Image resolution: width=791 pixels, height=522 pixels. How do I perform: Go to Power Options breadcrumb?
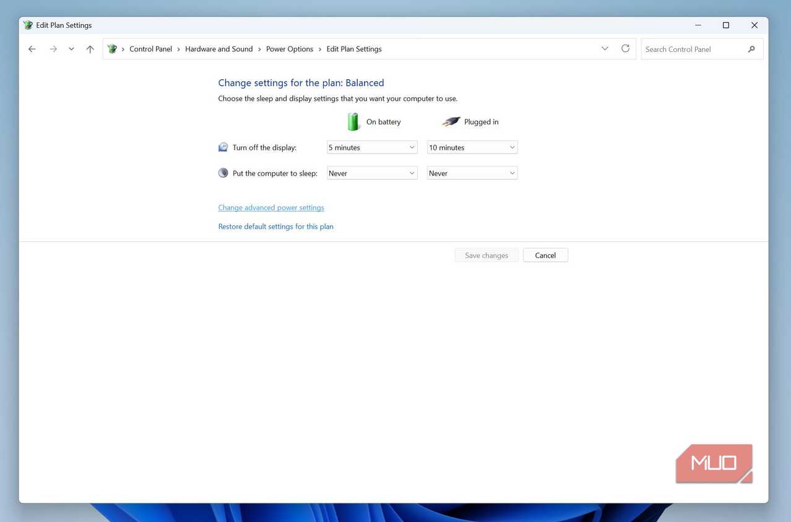point(290,49)
